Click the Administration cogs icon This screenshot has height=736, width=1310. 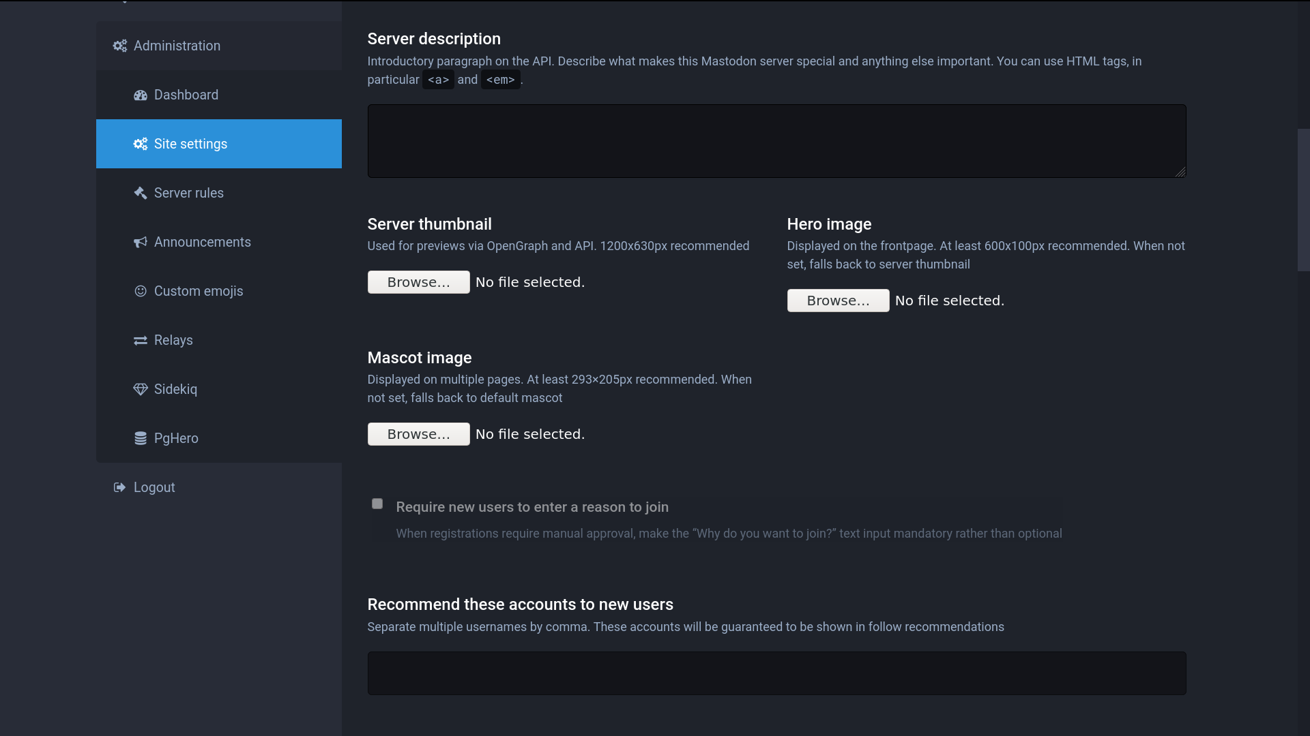pos(120,46)
